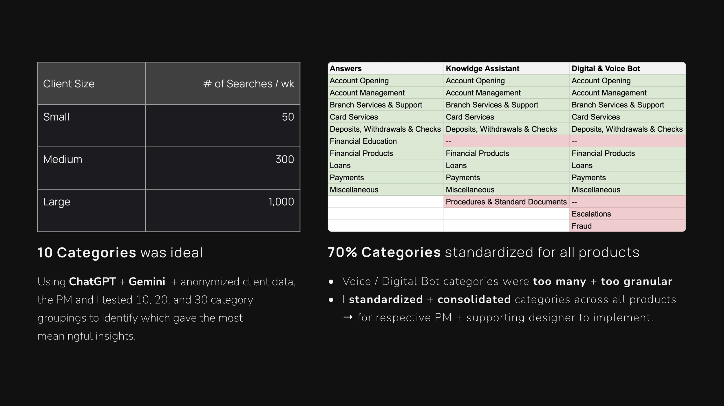The height and width of the screenshot is (406, 724).
Task: Select 'Payments' under Digital & Voice Bot
Action: click(628, 178)
